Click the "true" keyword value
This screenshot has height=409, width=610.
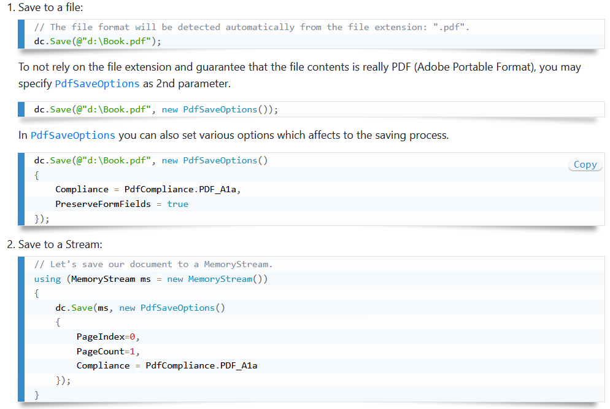(178, 204)
